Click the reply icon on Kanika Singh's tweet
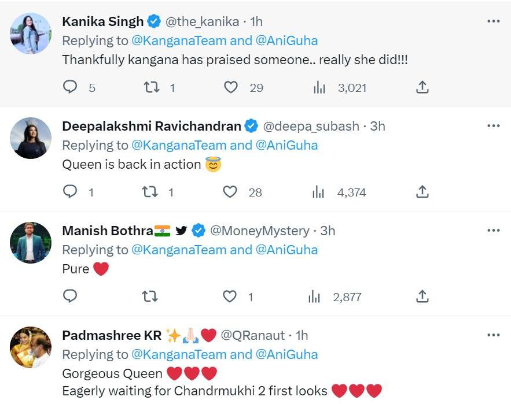Viewport: 511px width, 404px height. [70, 87]
